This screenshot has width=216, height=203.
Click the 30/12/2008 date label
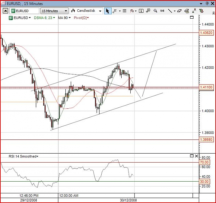pyautogui.click(x=128, y=200)
